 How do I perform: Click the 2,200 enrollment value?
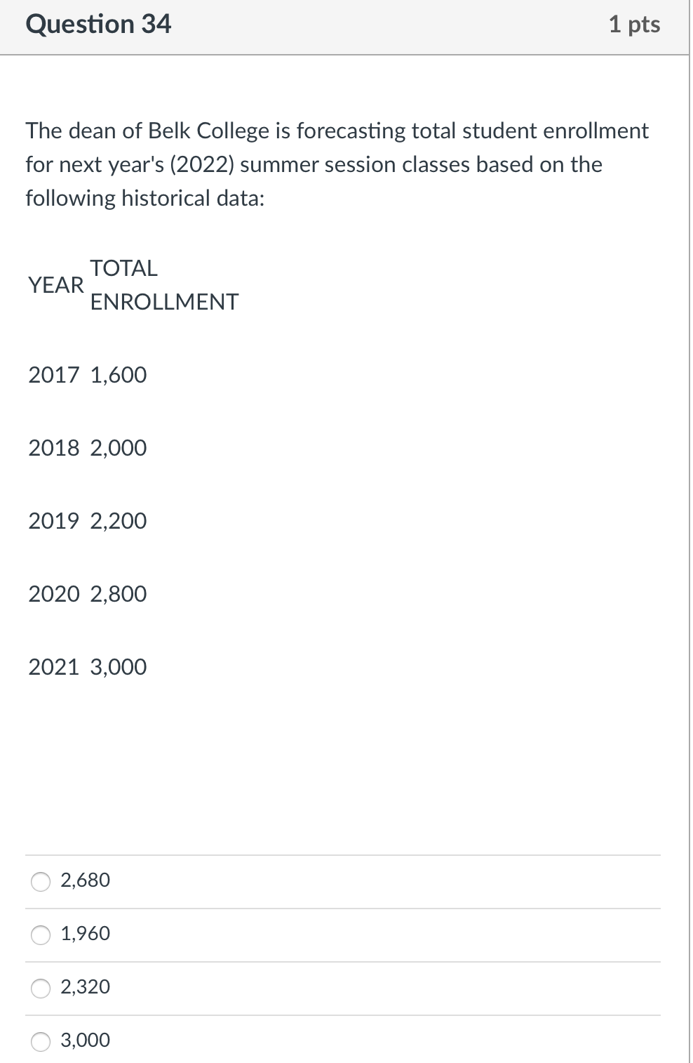pos(119,521)
